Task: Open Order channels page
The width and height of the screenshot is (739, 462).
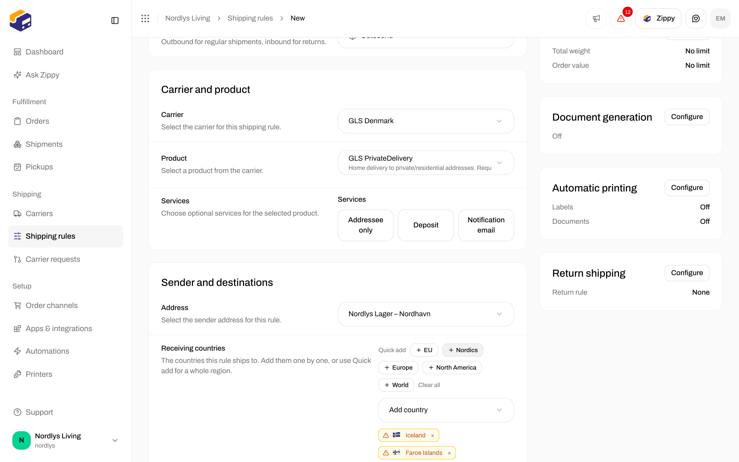Action: (x=66, y=305)
